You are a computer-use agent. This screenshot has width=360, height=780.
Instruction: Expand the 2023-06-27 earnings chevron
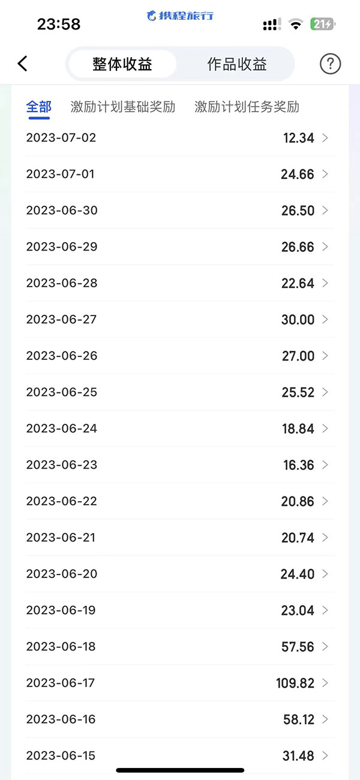[325, 319]
